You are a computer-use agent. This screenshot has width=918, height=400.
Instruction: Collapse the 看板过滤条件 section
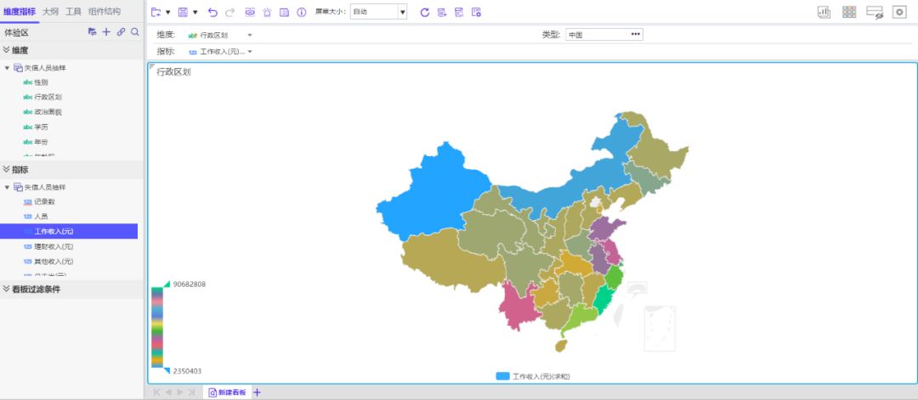7,290
